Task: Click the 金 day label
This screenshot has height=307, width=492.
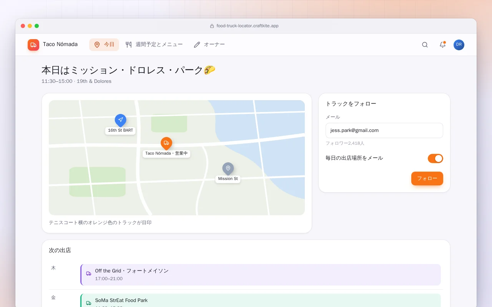Action: coord(53,297)
